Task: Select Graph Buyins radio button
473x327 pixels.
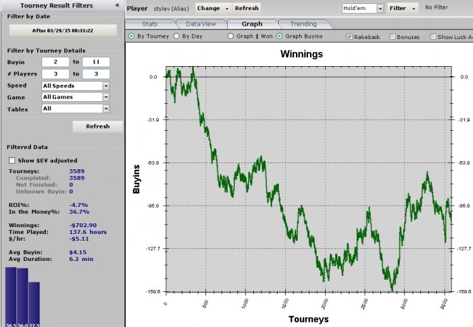Action: 279,36
